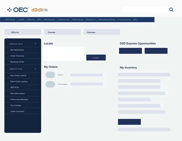Click the Sales label in My Orders
Screen dimensions: 182x141
pos(60,75)
